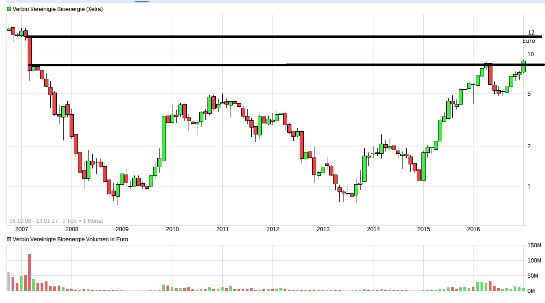Select the Verbio Vereinigte Bioenergie (Xetra) chart title
Viewport: 545px width, 303px height.
(x=58, y=9)
